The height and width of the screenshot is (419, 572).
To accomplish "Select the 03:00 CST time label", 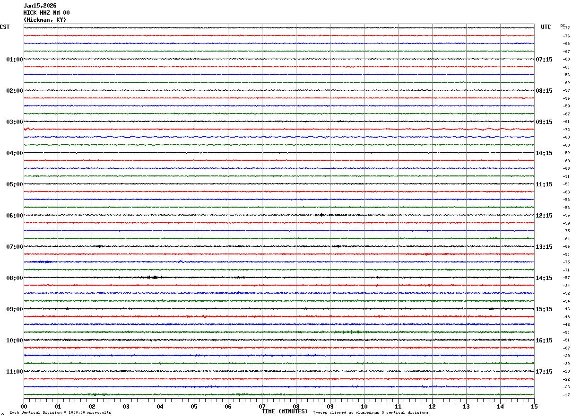I will pos(15,122).
